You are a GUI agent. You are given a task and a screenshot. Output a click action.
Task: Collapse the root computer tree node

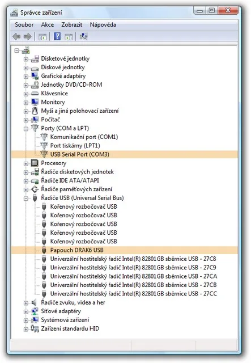(x=16, y=50)
